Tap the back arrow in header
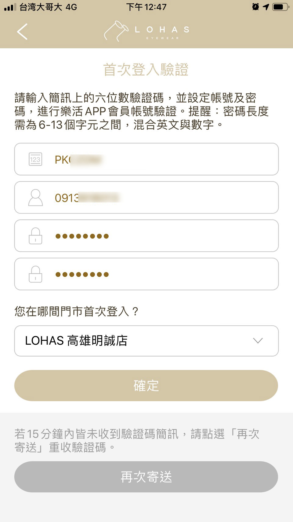This screenshot has height=522, width=293. [x=22, y=31]
